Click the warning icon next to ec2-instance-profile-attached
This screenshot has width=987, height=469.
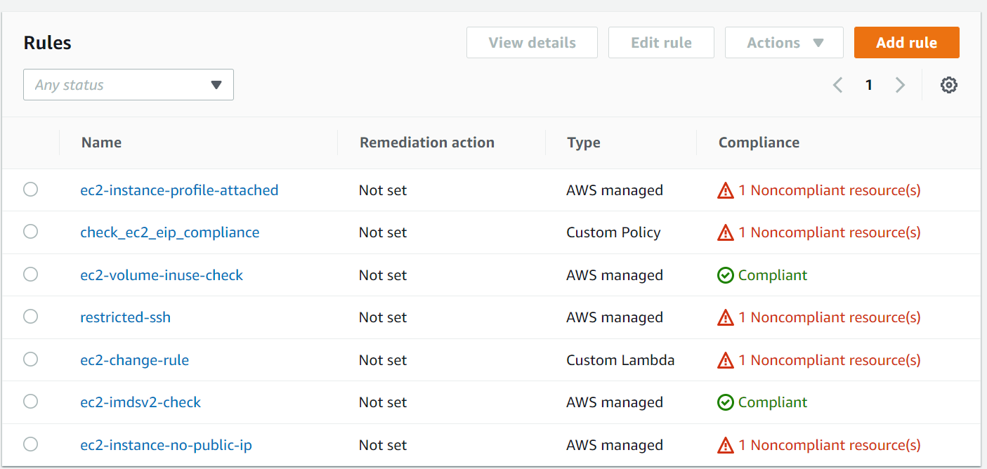(725, 190)
